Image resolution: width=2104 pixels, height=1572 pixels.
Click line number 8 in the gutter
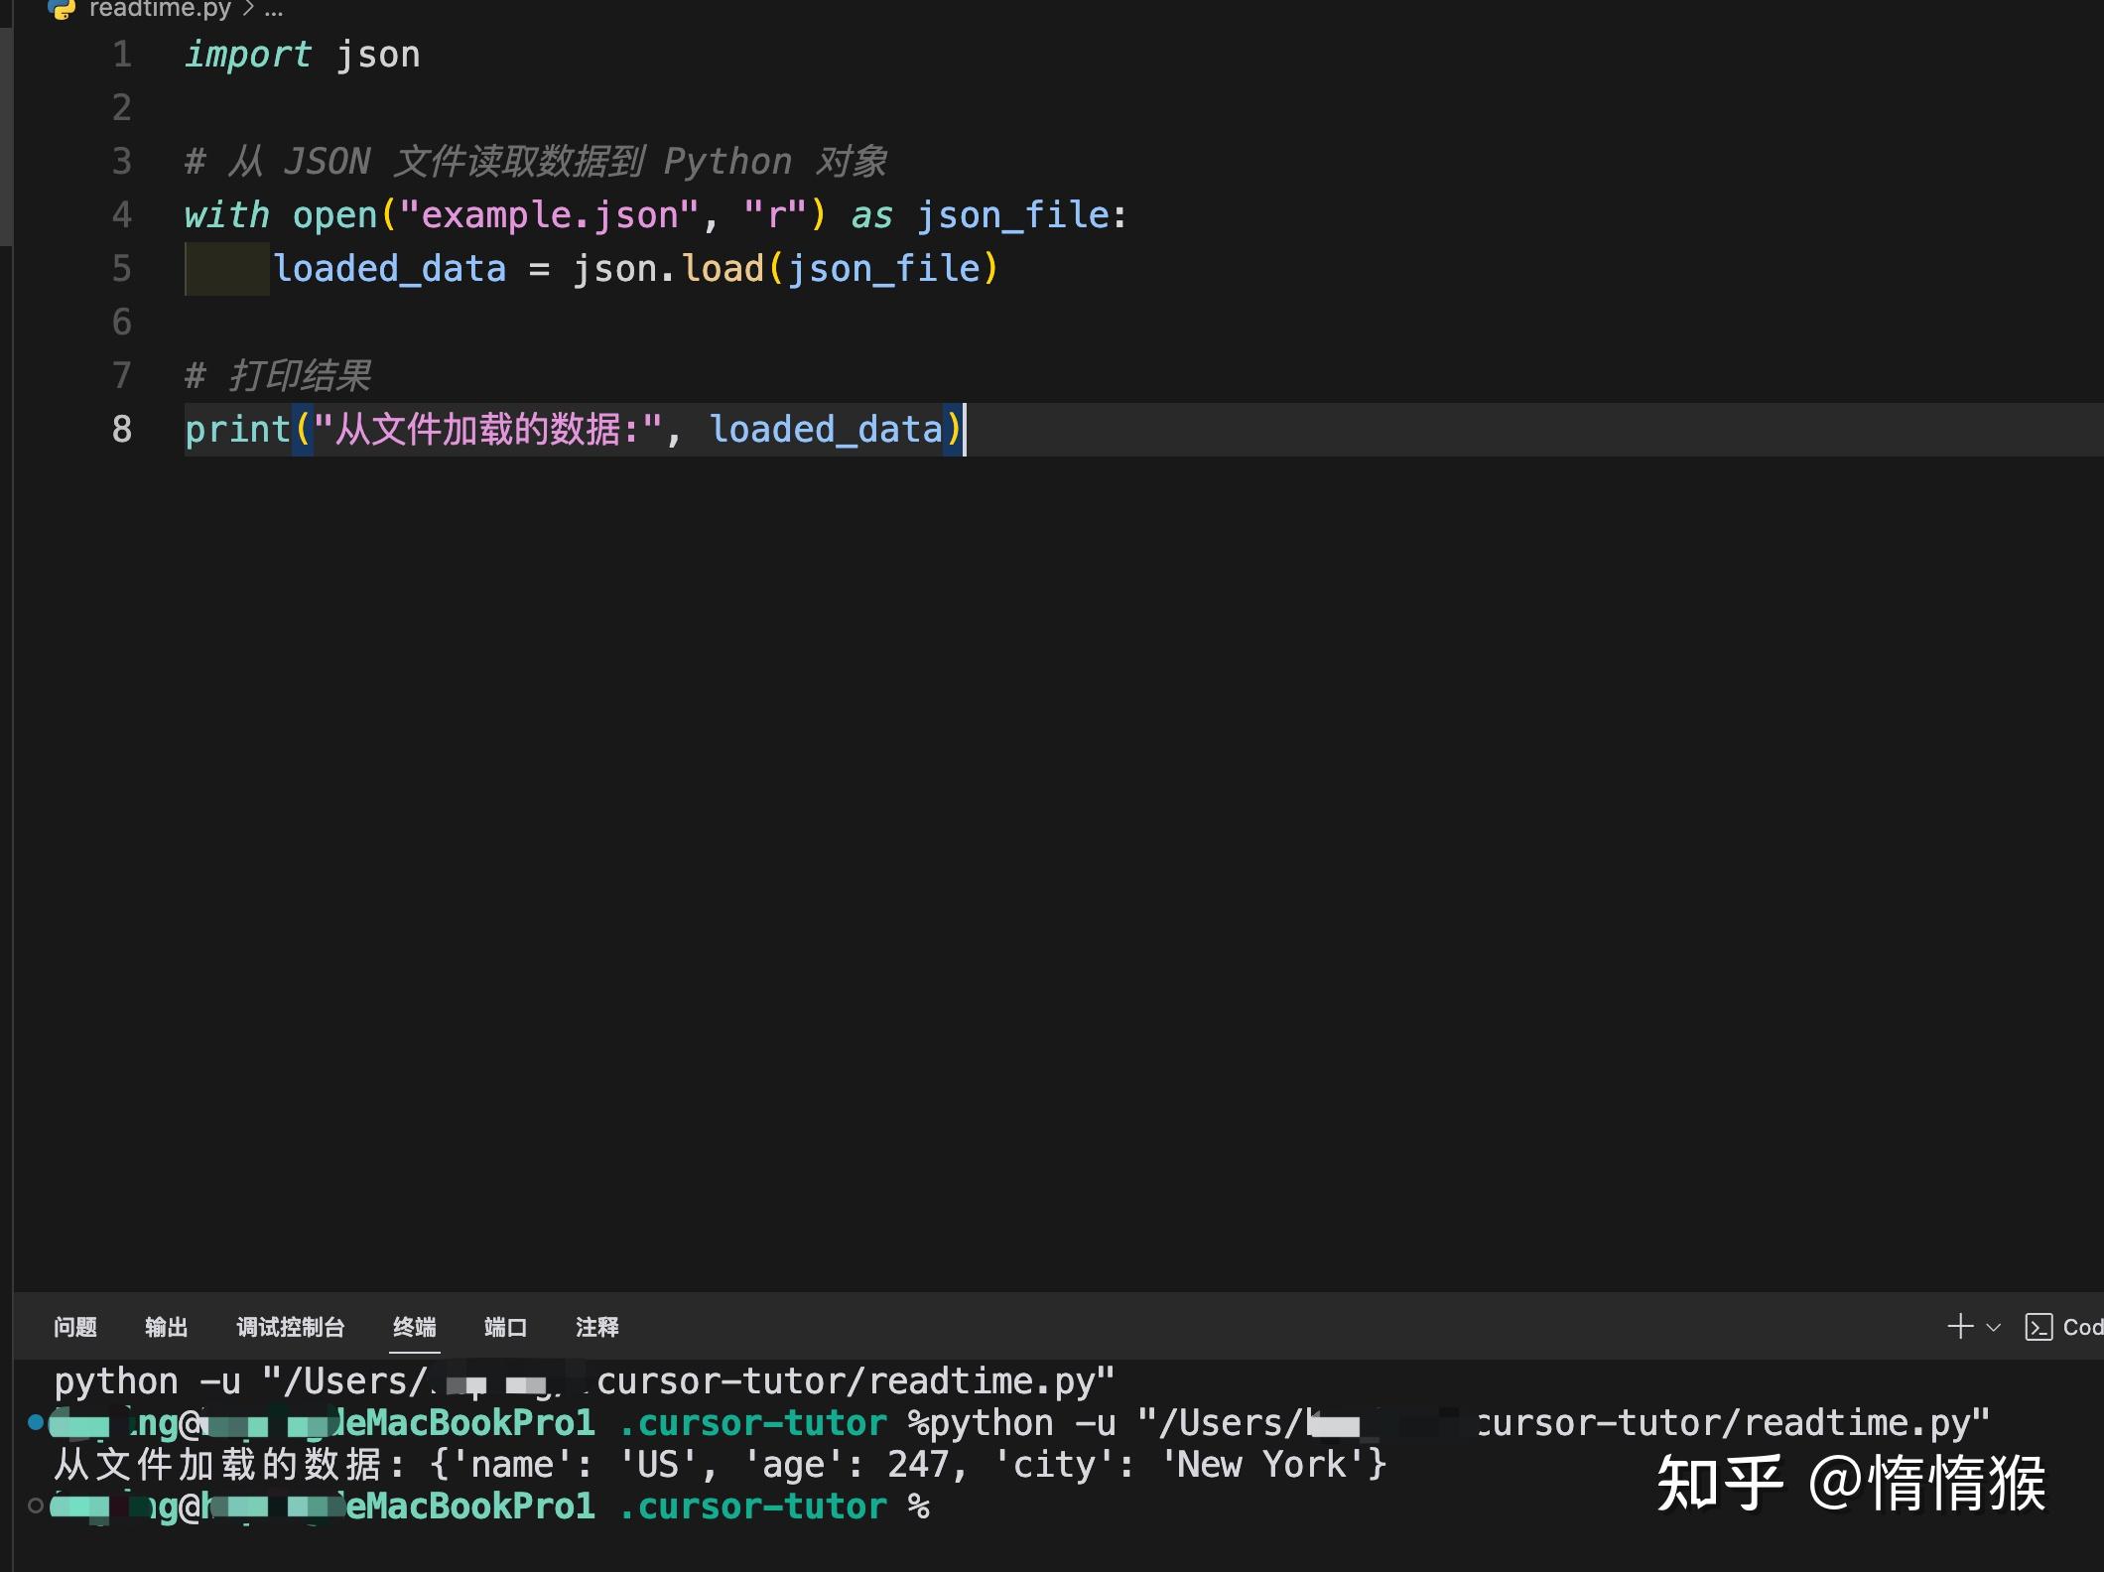click(x=121, y=429)
